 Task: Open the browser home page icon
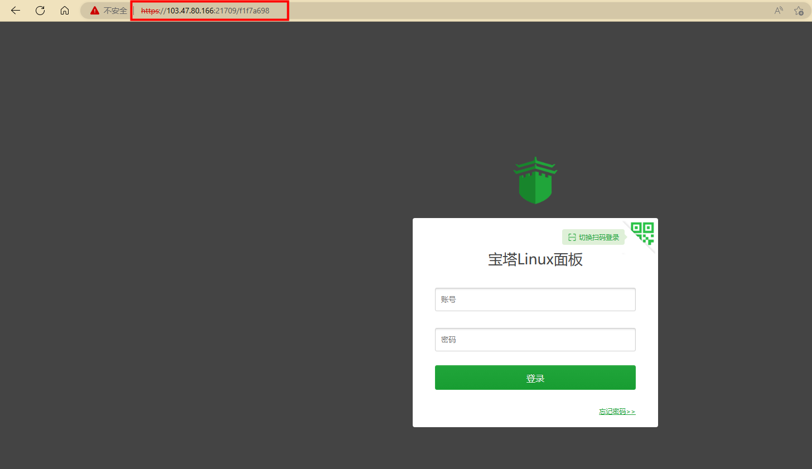(65, 11)
